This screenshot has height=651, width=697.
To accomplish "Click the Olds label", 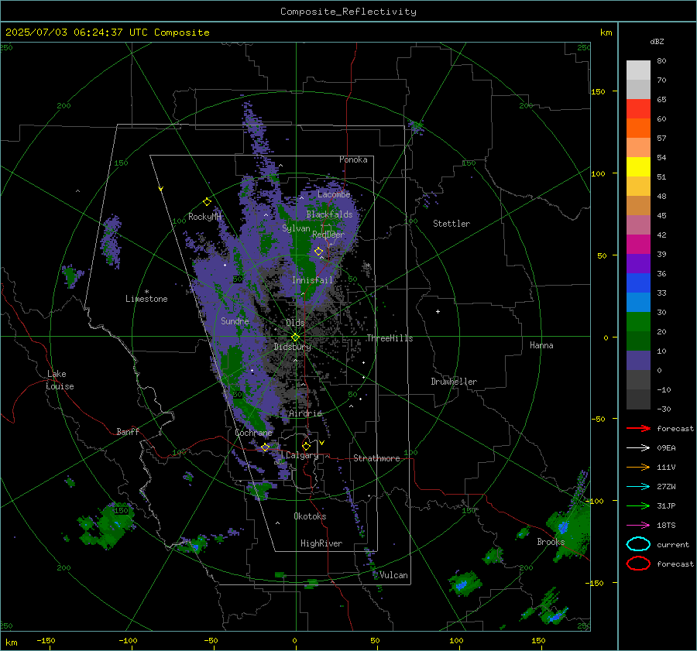I will 295,323.
